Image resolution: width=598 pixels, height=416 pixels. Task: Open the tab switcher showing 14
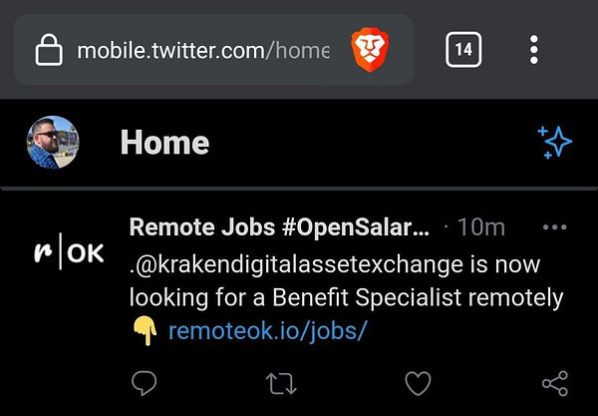(463, 49)
